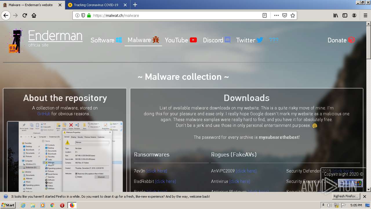Open a new tab with plus button
Screen dimensions: 371x209
135,5
